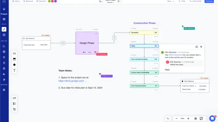Image resolution: width=218 pixels, height=122 pixels.
Task: Click the fit-to-screen icon at bottom right
Action: tap(201, 118)
